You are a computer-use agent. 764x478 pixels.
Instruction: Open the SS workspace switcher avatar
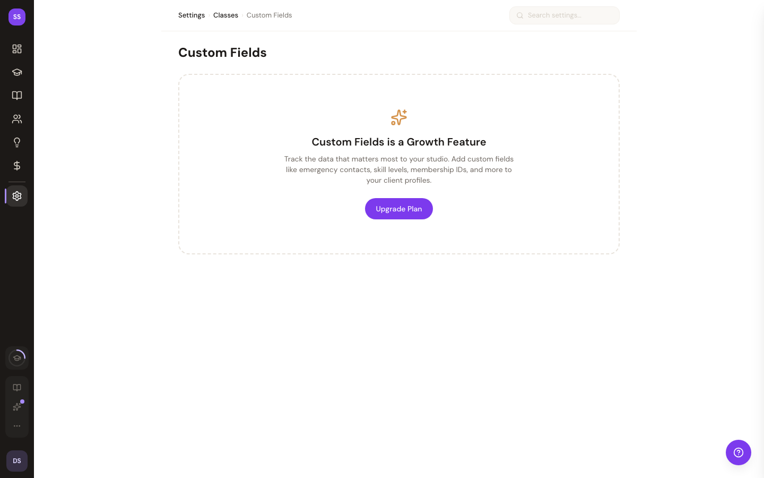(17, 17)
